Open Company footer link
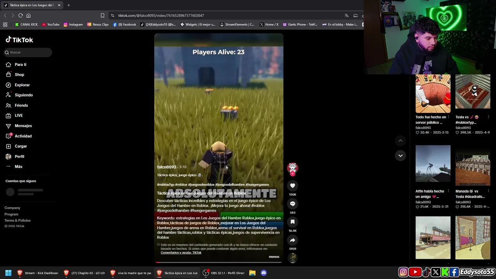This screenshot has height=279, width=496. 12,208
